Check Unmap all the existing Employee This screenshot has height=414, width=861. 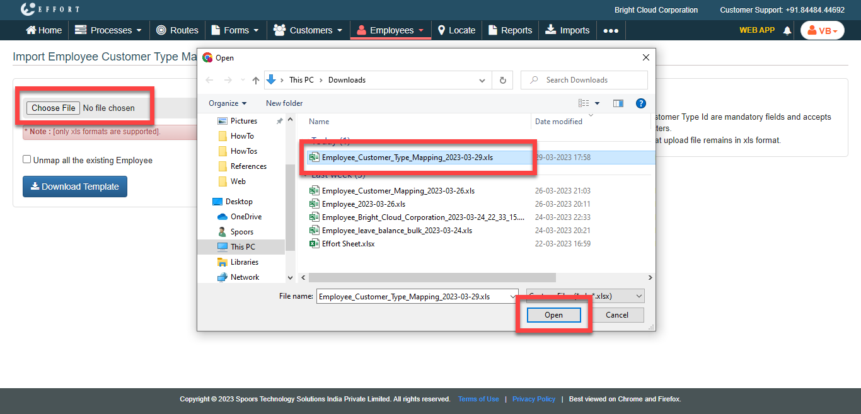pyautogui.click(x=27, y=159)
